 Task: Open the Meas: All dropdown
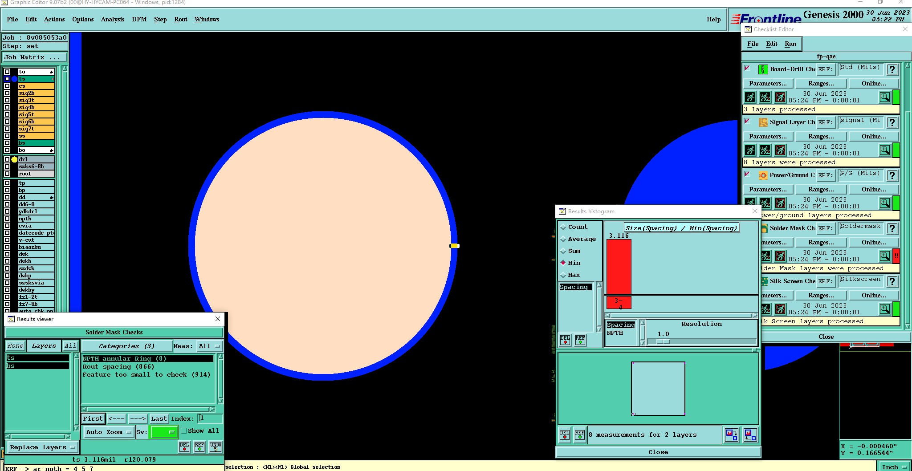tap(210, 346)
